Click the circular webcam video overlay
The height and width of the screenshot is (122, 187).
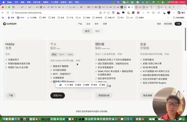coord(169,104)
